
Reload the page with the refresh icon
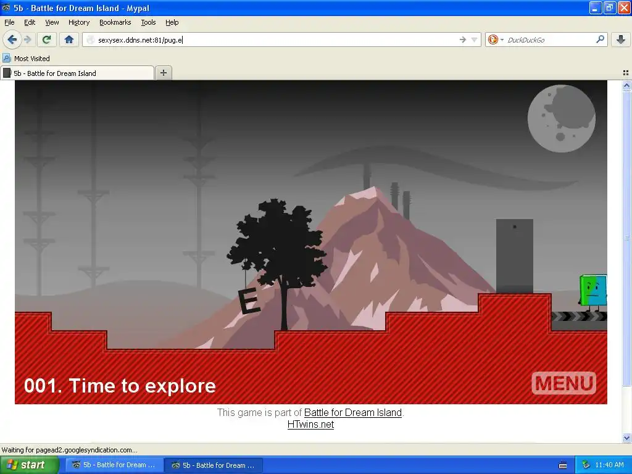[46, 39]
